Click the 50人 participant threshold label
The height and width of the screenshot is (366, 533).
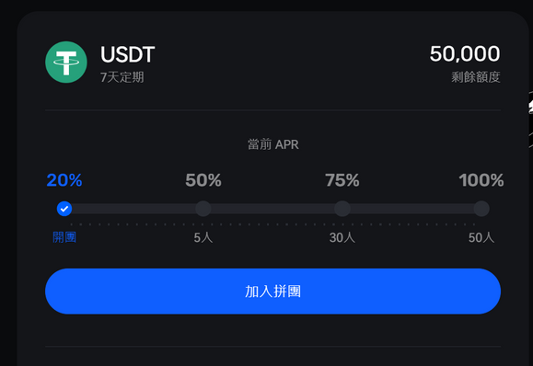pos(481,237)
